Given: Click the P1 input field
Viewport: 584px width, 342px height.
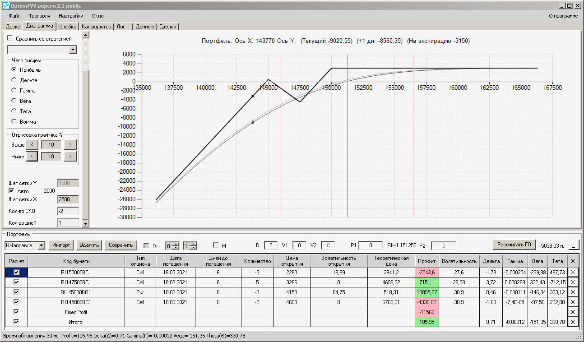Looking at the screenshot, I should pyautogui.click(x=371, y=245).
